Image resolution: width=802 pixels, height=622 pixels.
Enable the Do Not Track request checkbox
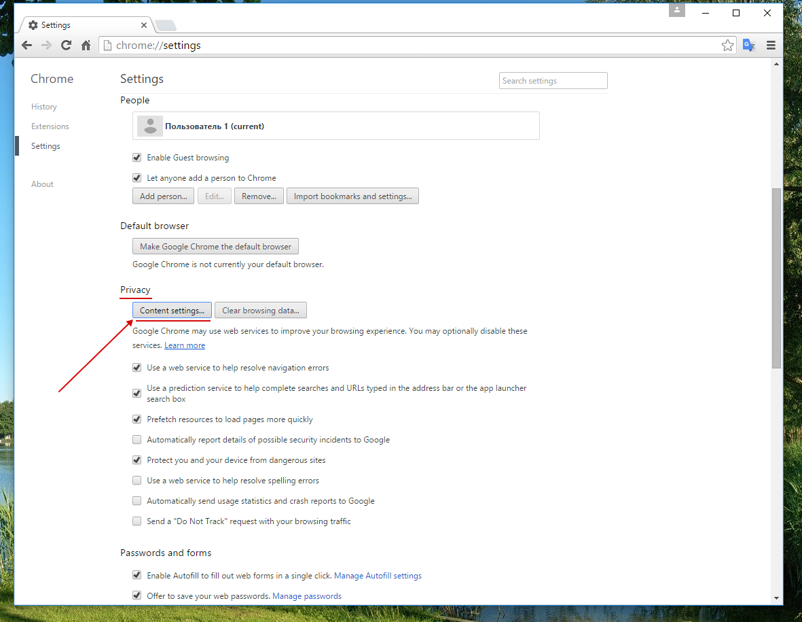click(x=136, y=521)
